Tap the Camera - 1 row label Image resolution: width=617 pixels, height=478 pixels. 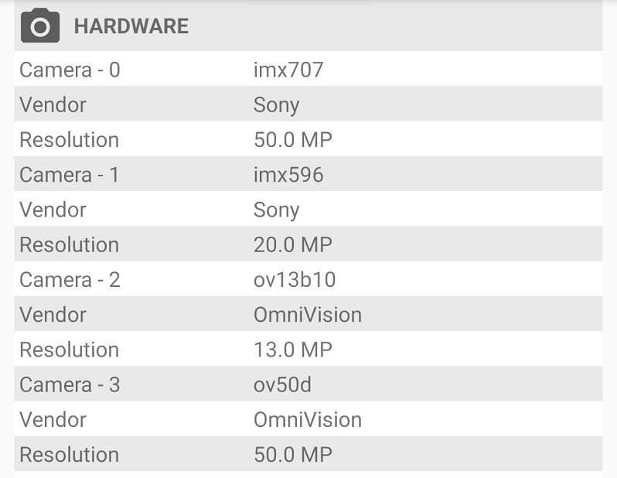tap(70, 175)
